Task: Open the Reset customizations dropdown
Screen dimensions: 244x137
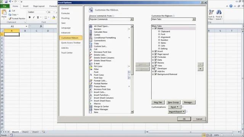Action: coord(174,107)
